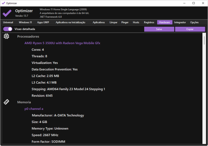This screenshot has width=208, height=146.
Task: Collapse the Processadores section
Action: [x=28, y=36]
